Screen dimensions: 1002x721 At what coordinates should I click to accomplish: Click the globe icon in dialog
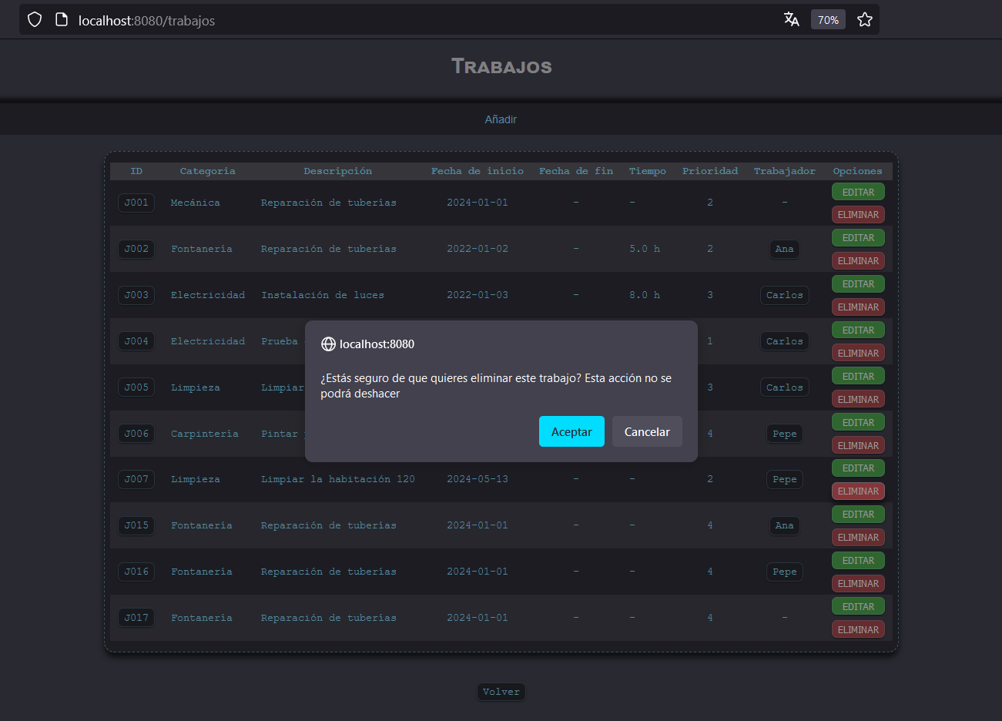tap(328, 344)
